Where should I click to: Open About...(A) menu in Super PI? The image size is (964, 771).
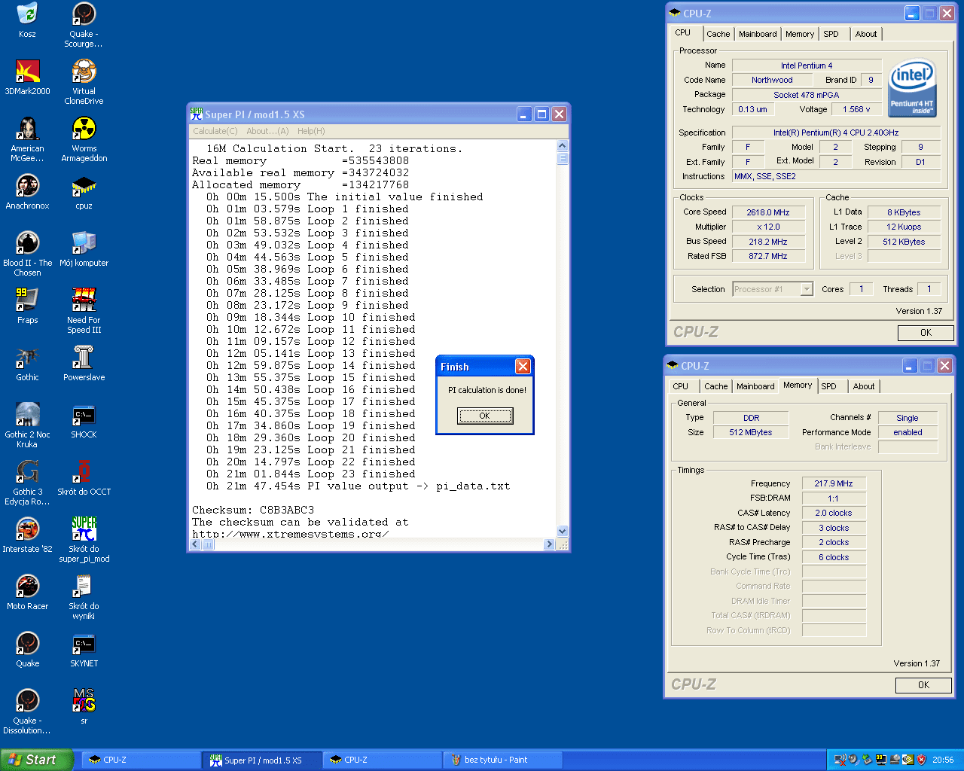click(267, 131)
